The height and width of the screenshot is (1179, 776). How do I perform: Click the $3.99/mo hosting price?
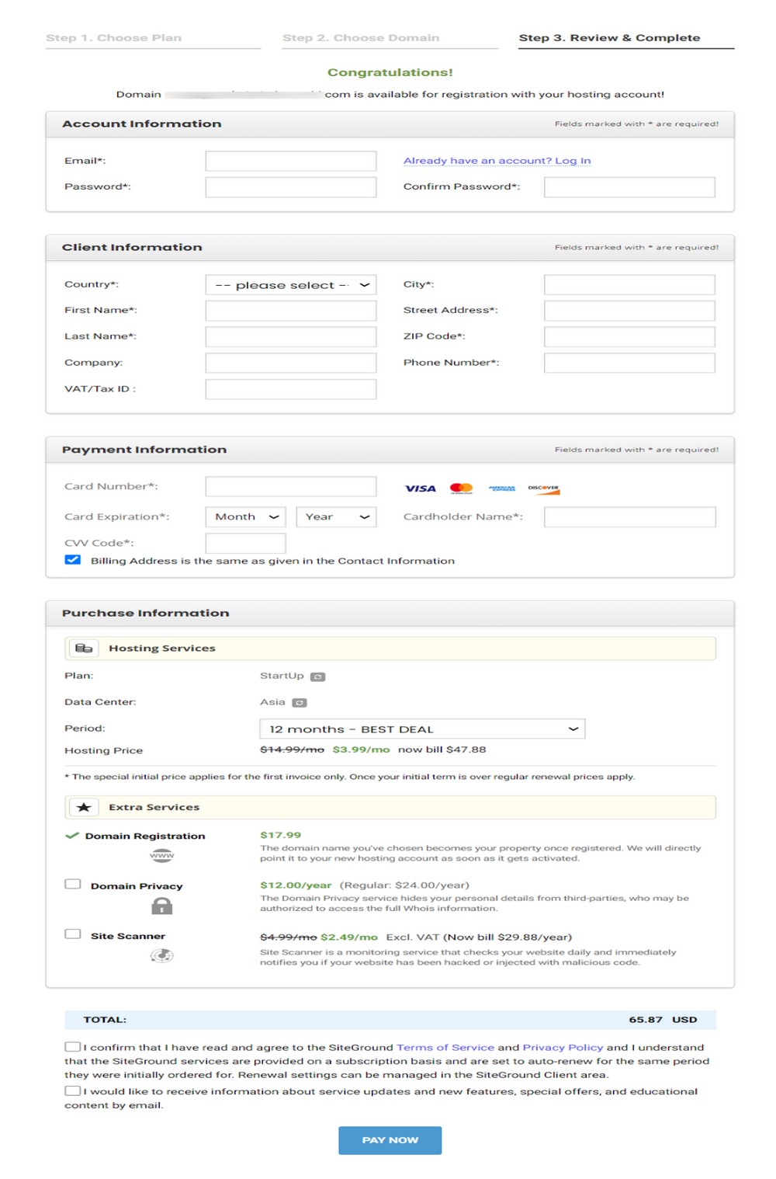[x=361, y=750]
